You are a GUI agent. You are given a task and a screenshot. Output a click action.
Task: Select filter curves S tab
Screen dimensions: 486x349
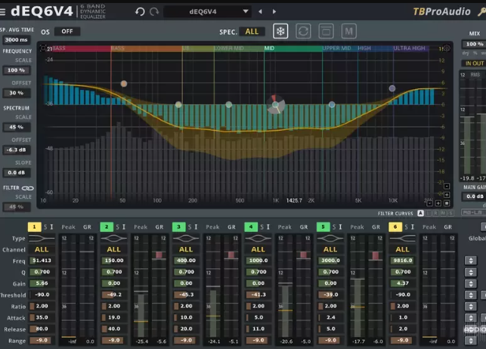pos(450,213)
